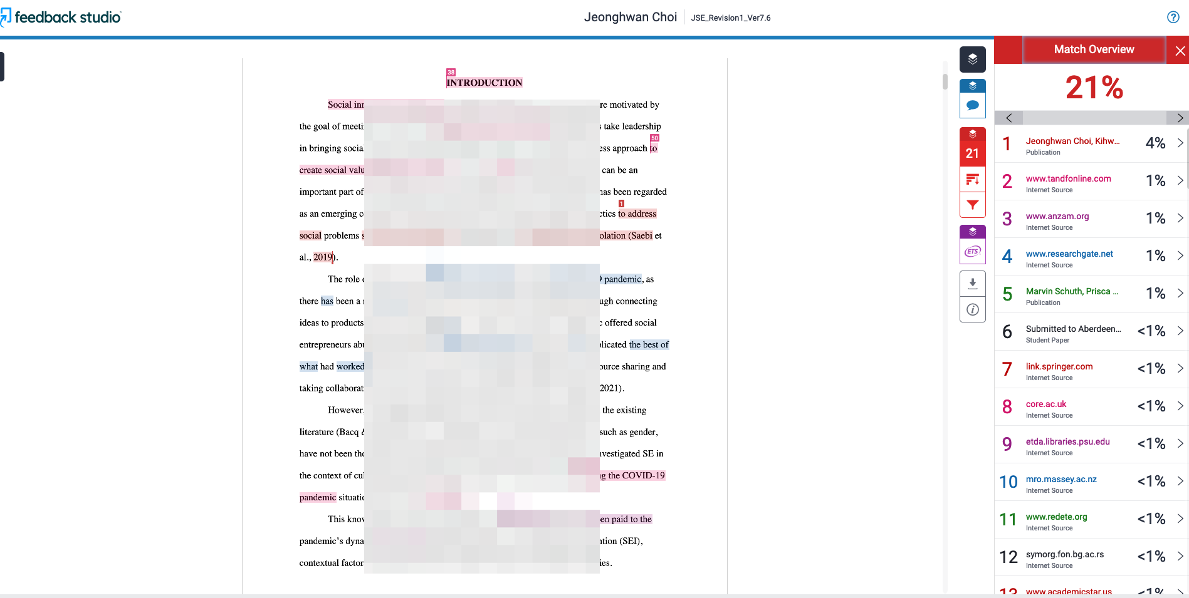
Task: Open etda.libraries.psu.edu source link
Action: click(1068, 441)
